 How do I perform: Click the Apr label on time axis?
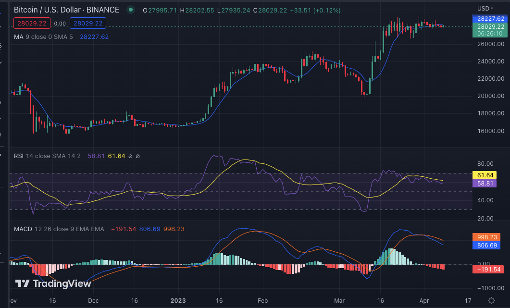coord(424,300)
